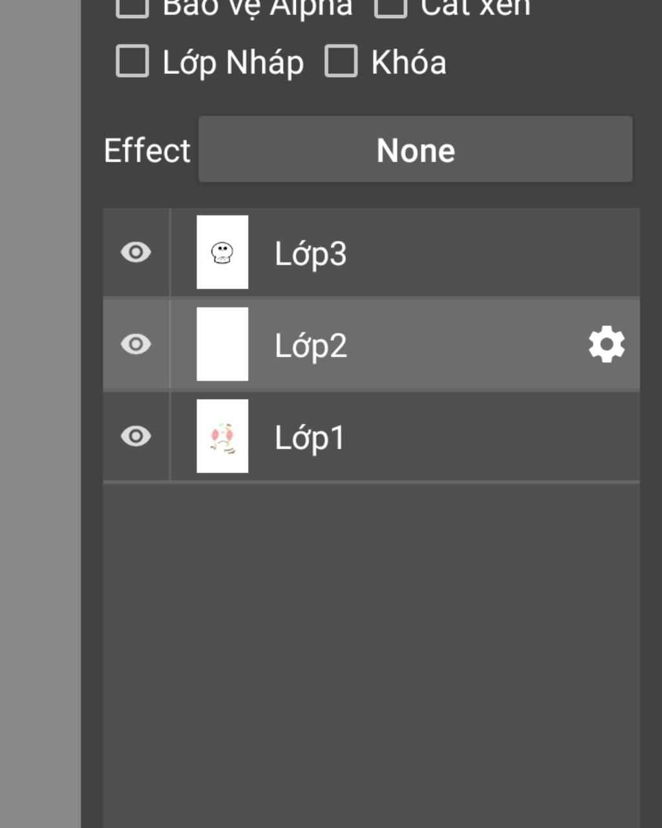Viewport: 662px width, 828px height.
Task: Tap the gray canvas strip beside the panel
Action: 40,414
